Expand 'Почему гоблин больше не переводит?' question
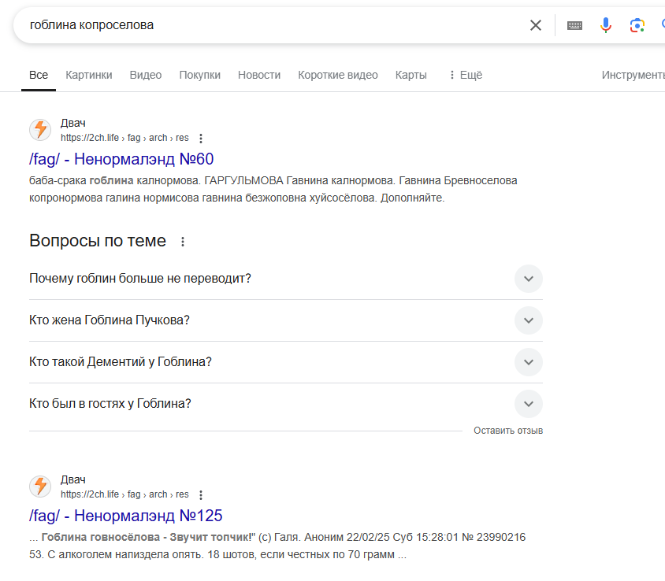 [x=286, y=279]
